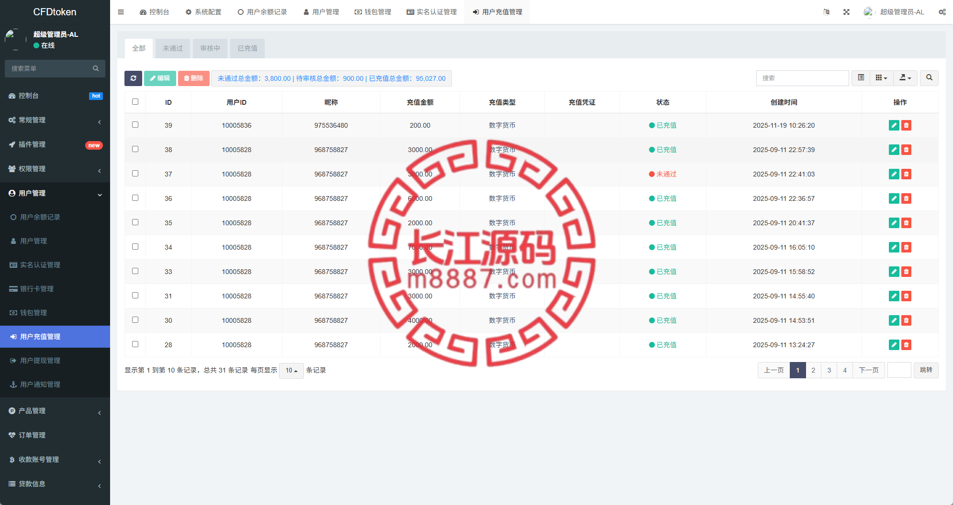This screenshot has width=953, height=505.
Task: Switch to the 未通过 filter tab
Action: pos(173,48)
